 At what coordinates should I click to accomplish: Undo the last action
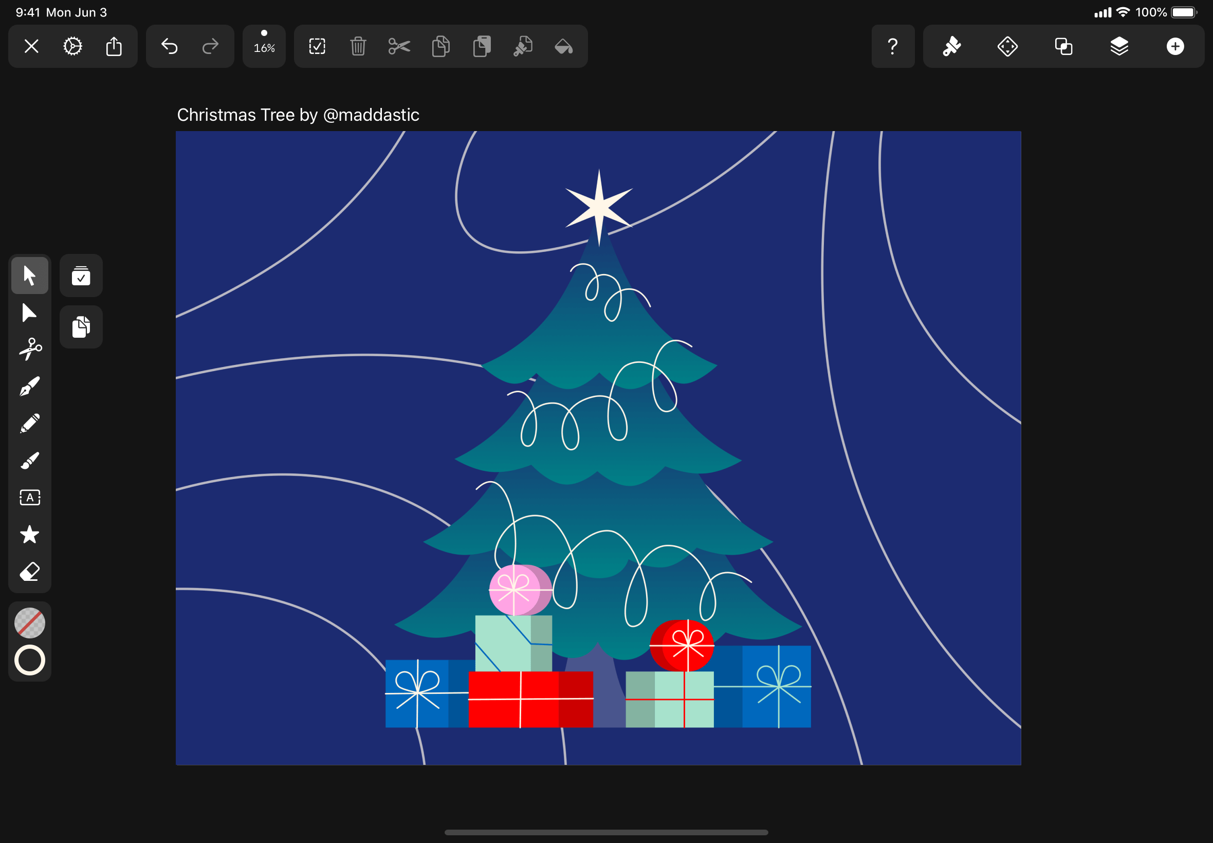point(169,46)
